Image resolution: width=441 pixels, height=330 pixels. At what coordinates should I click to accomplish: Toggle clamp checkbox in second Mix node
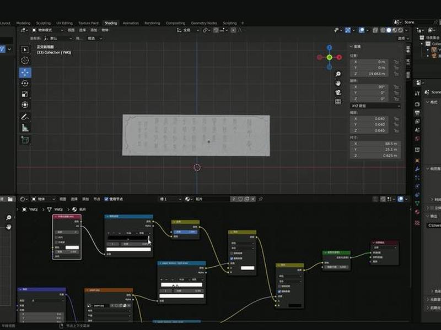(279, 291)
